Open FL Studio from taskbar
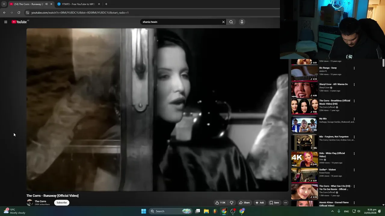 (x=215, y=211)
